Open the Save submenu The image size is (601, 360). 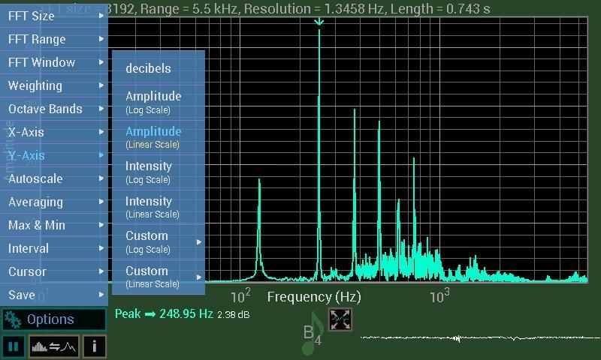(54, 295)
